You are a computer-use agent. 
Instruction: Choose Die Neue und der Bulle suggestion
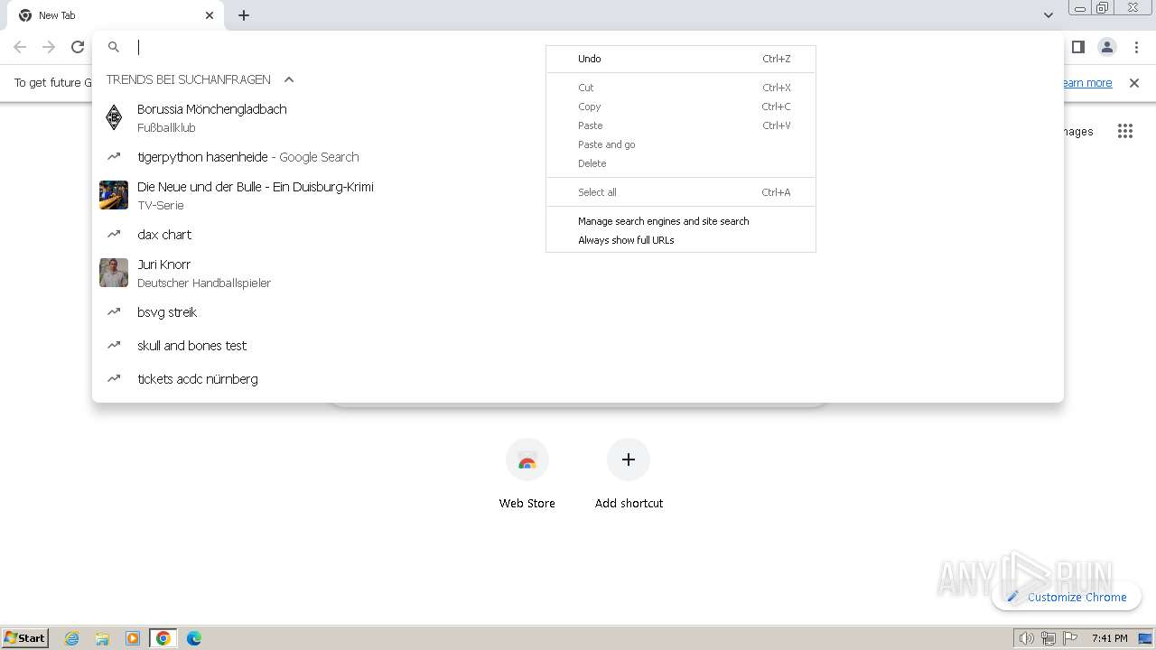click(x=578, y=195)
